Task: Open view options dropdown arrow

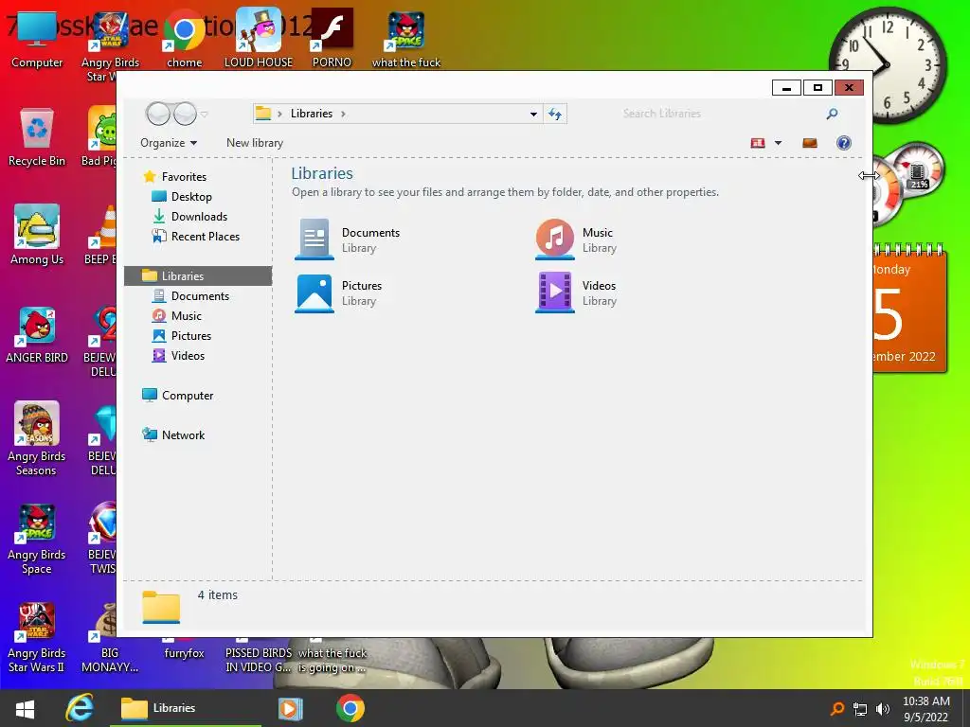Action: pos(779,143)
